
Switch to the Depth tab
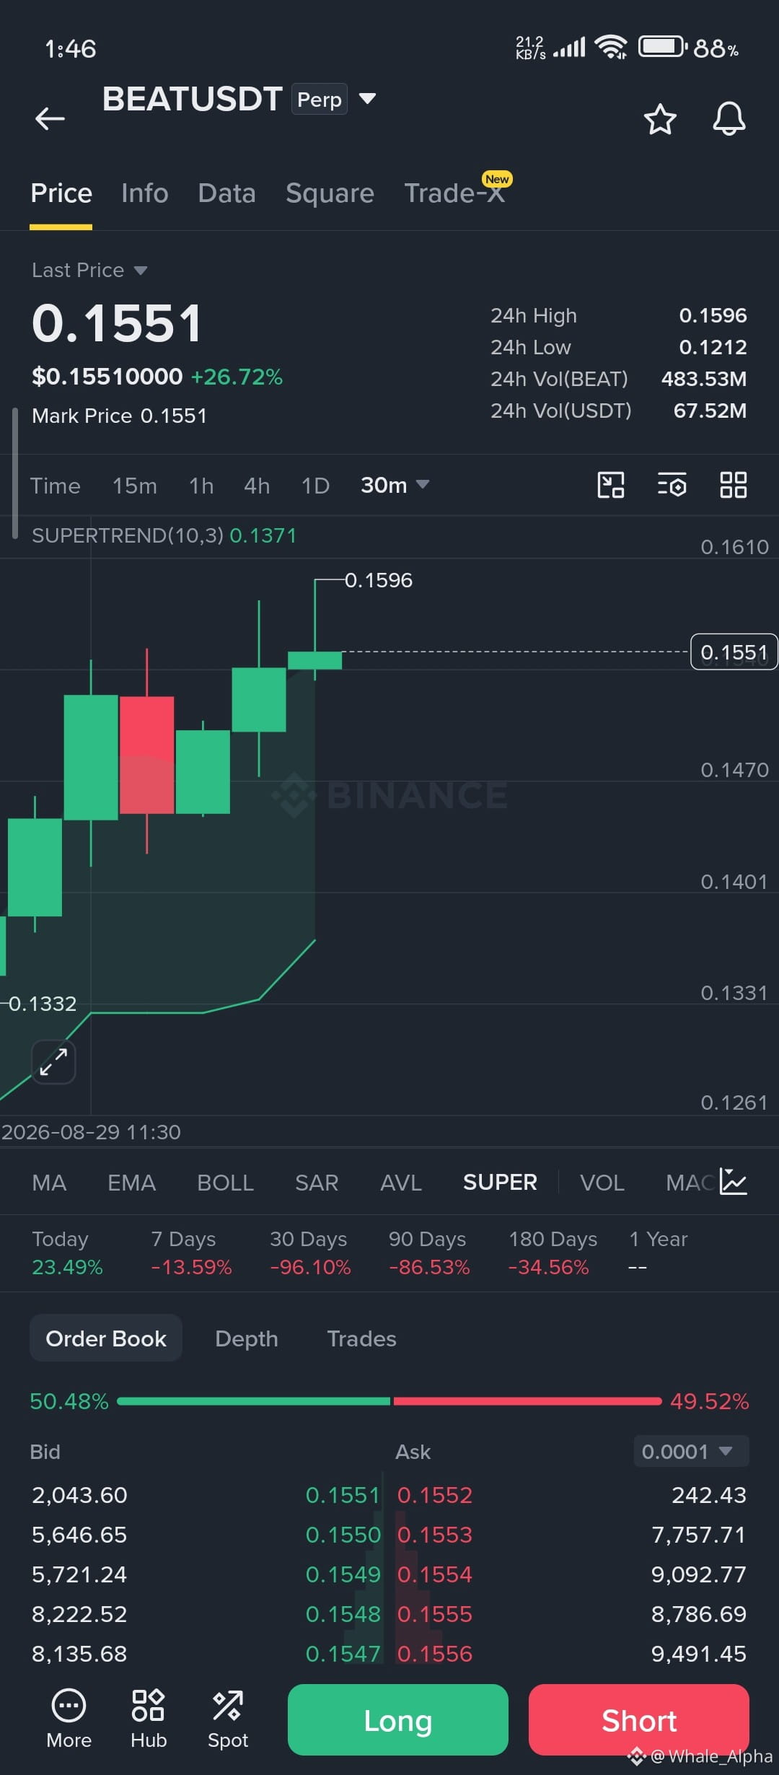(x=246, y=1338)
